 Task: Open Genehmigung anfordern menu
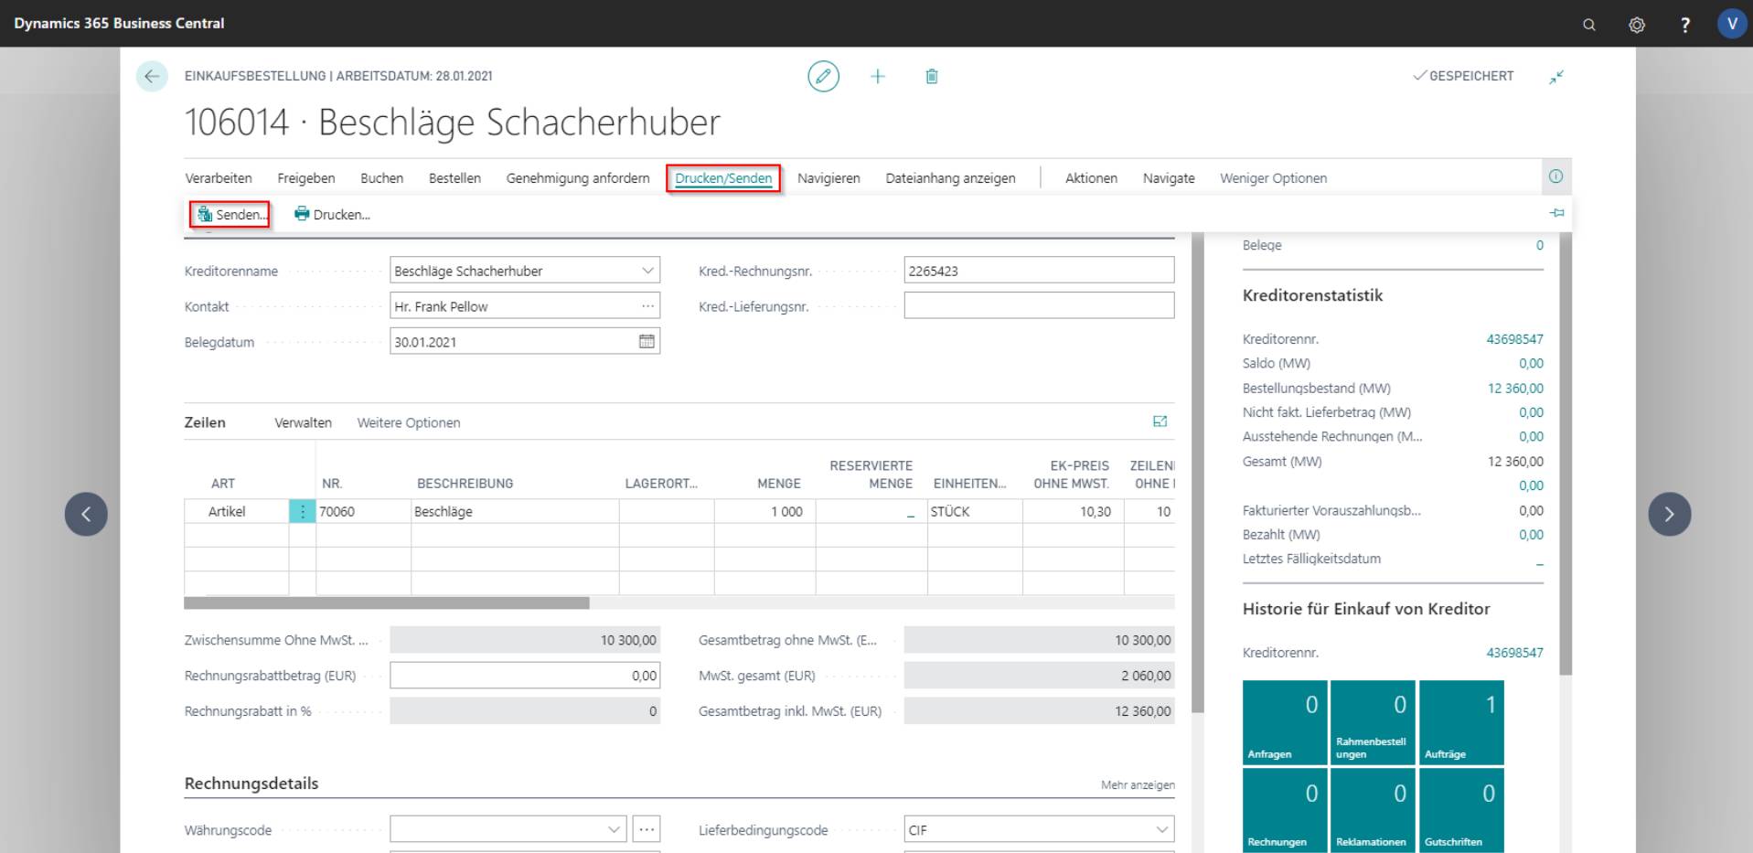click(x=578, y=178)
